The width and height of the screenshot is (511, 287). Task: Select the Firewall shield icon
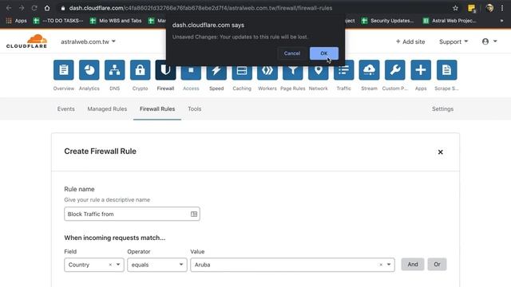click(165, 71)
